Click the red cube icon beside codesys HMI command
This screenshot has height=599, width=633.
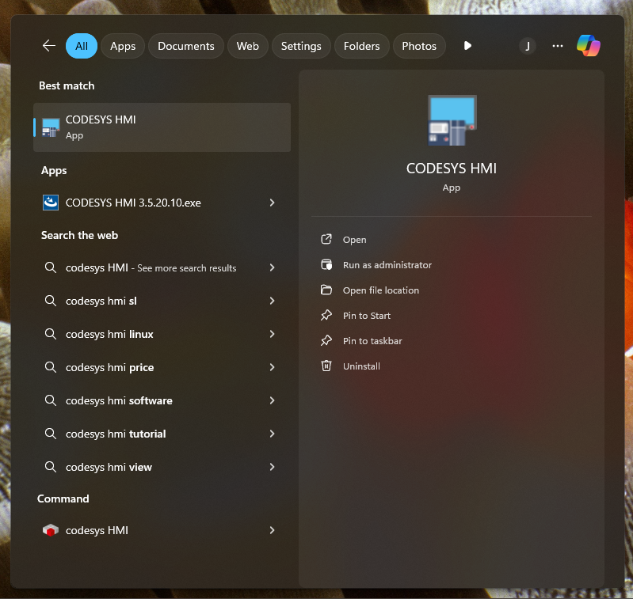[x=51, y=530]
